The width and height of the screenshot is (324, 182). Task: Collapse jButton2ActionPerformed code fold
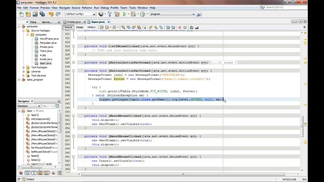[73, 71]
